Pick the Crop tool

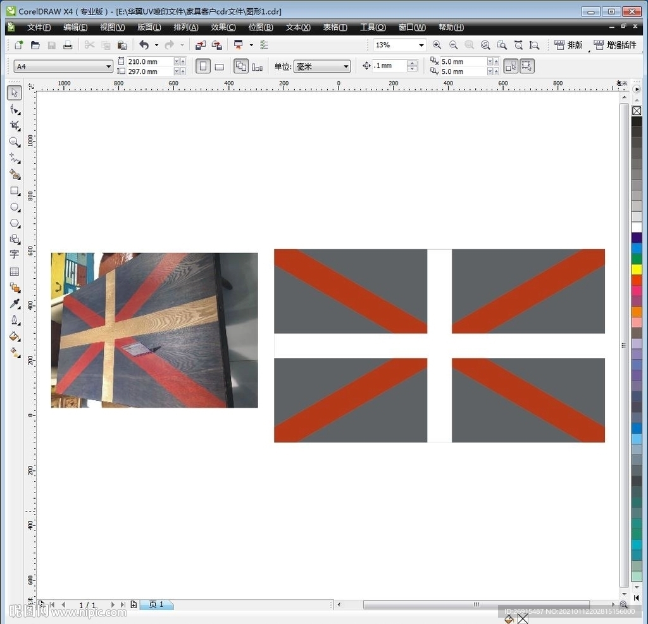coord(15,125)
